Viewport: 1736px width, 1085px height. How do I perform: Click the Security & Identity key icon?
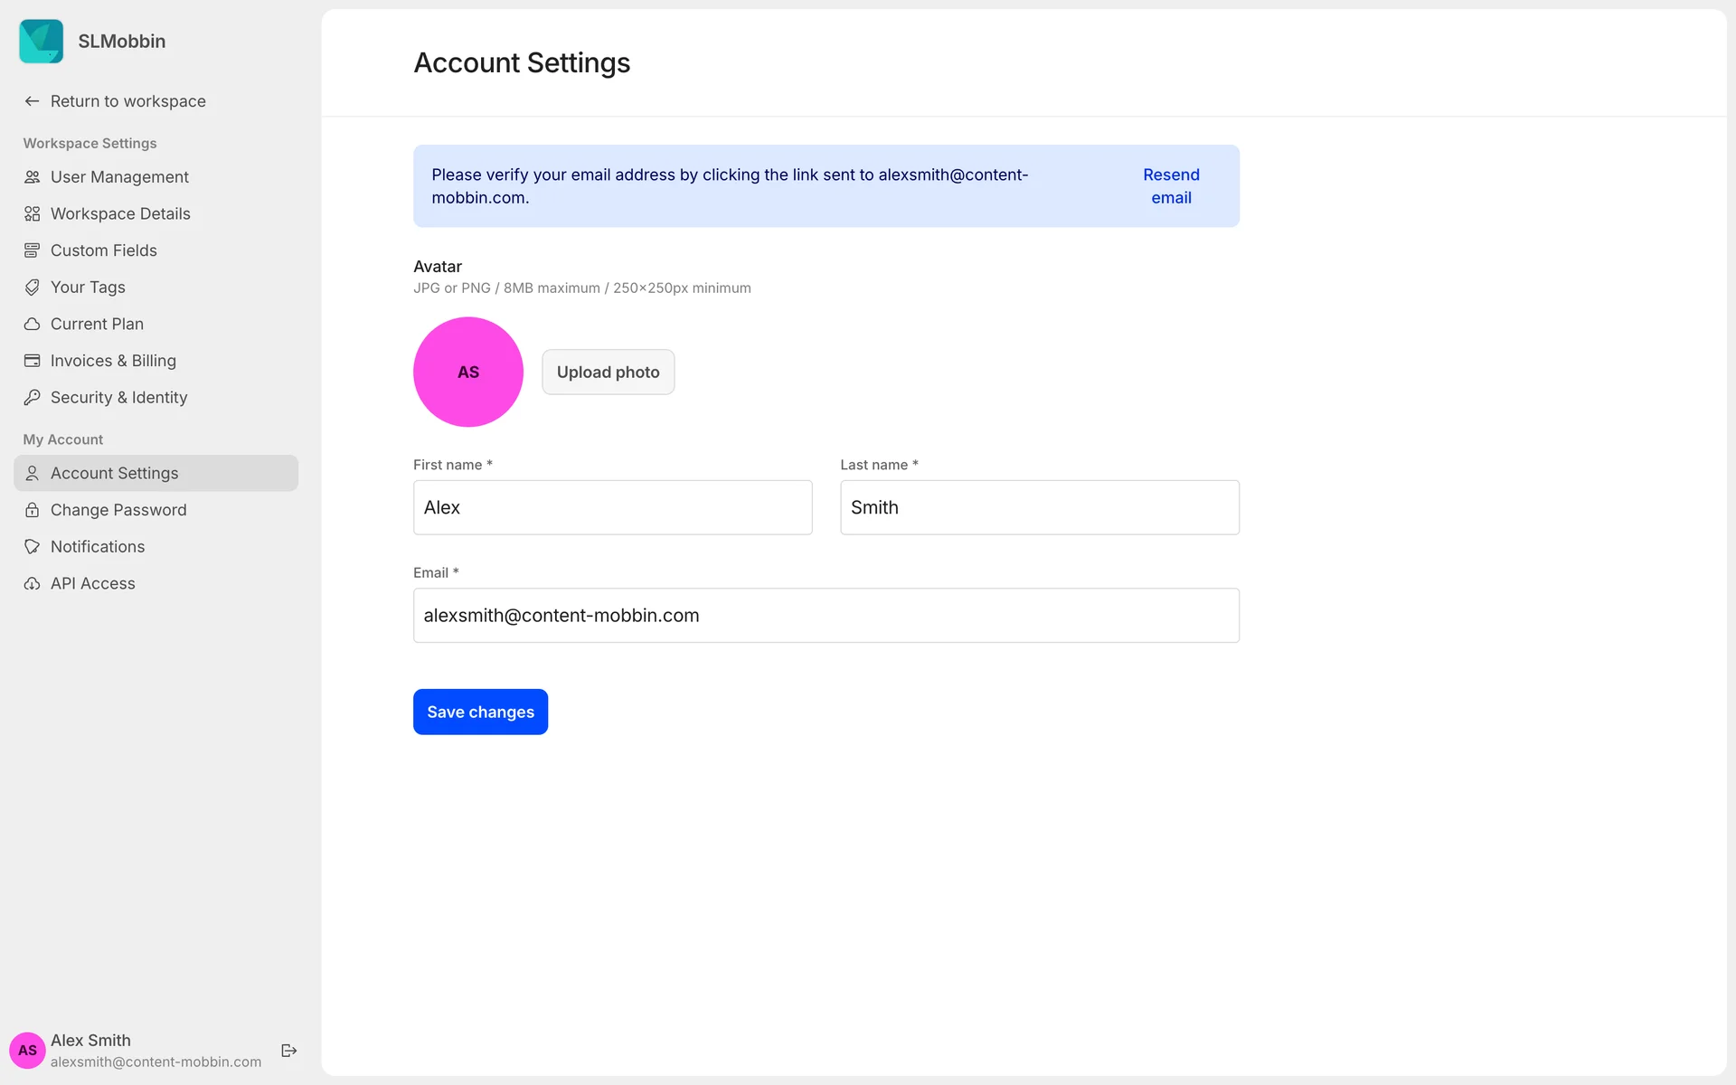tap(33, 398)
